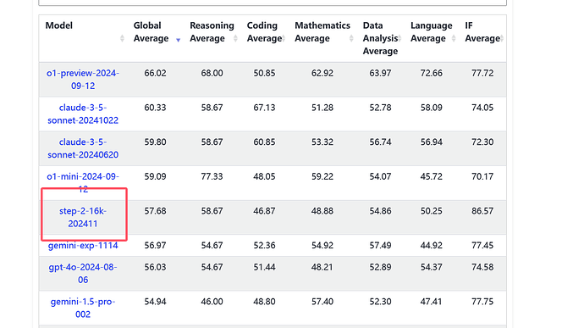Select the 66.02 global average cell

point(155,73)
